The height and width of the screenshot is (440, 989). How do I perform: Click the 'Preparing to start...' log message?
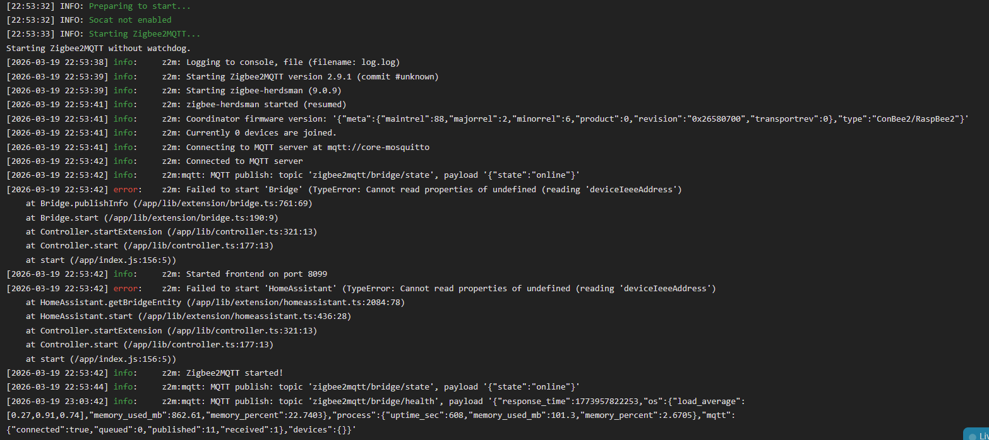(x=140, y=6)
